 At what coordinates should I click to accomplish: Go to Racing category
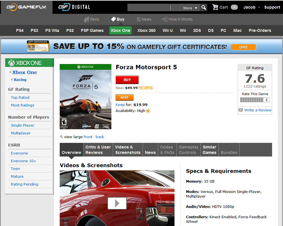(x=20, y=80)
